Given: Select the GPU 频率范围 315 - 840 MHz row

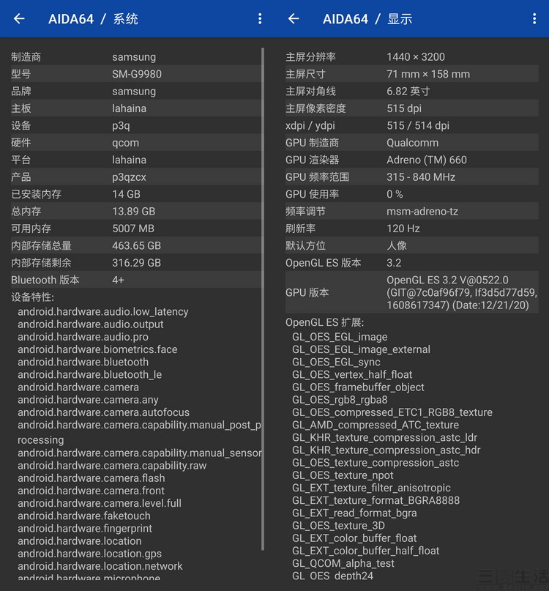Looking at the screenshot, I should 412,176.
